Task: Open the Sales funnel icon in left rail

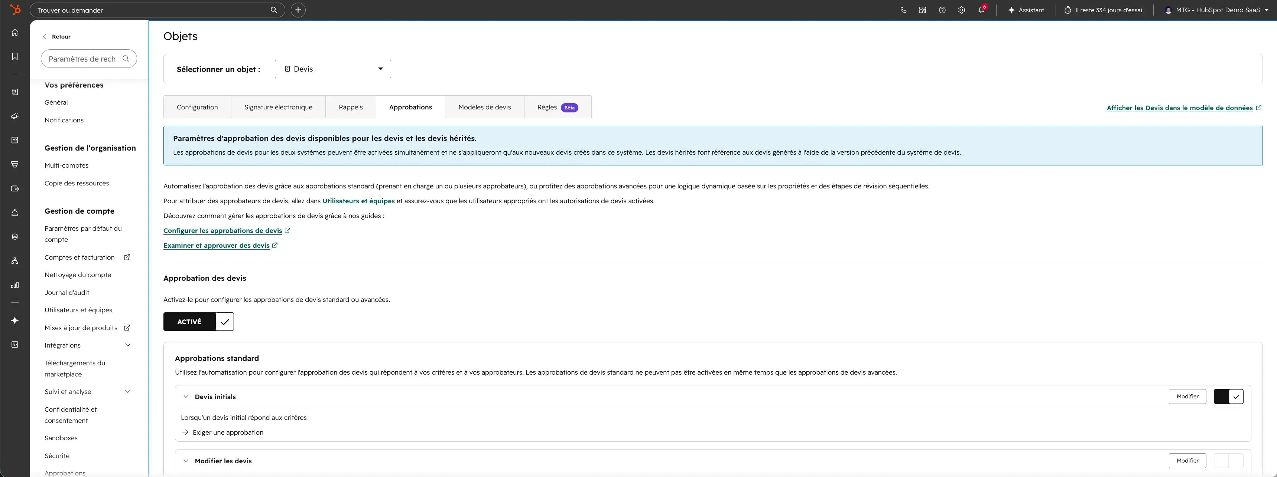Action: [15, 164]
